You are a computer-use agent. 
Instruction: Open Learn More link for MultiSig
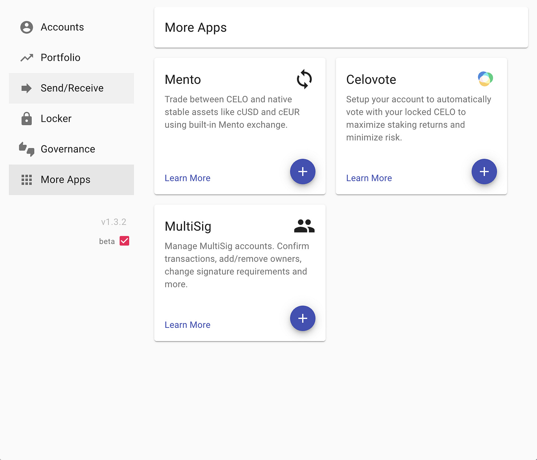tap(187, 325)
